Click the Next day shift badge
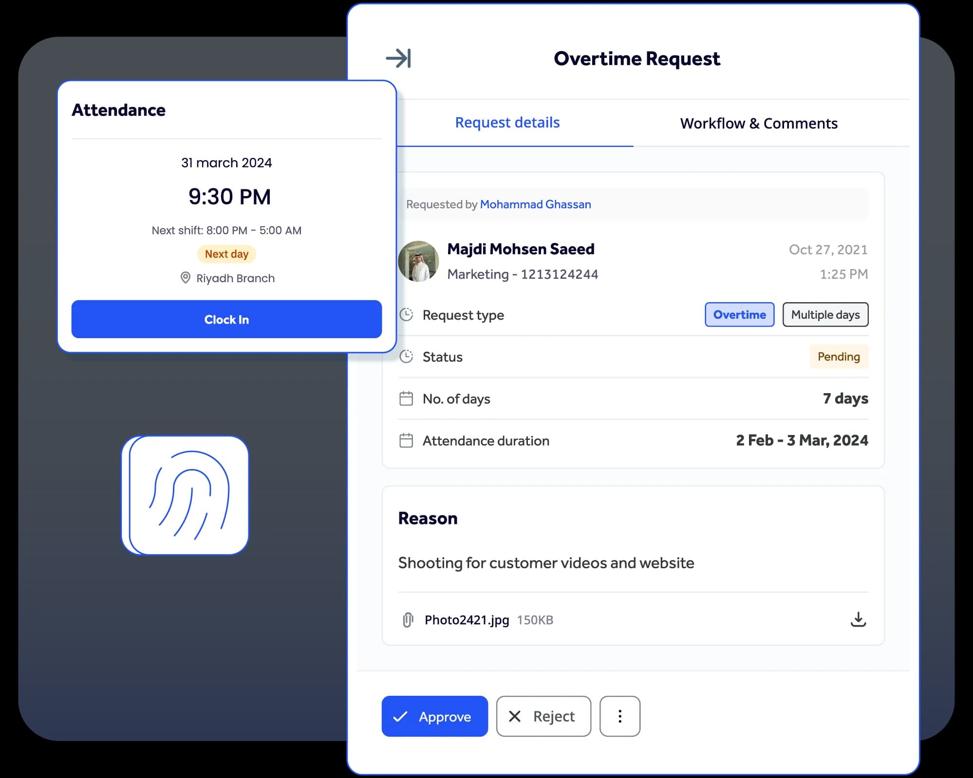Viewport: 973px width, 778px height. tap(226, 253)
